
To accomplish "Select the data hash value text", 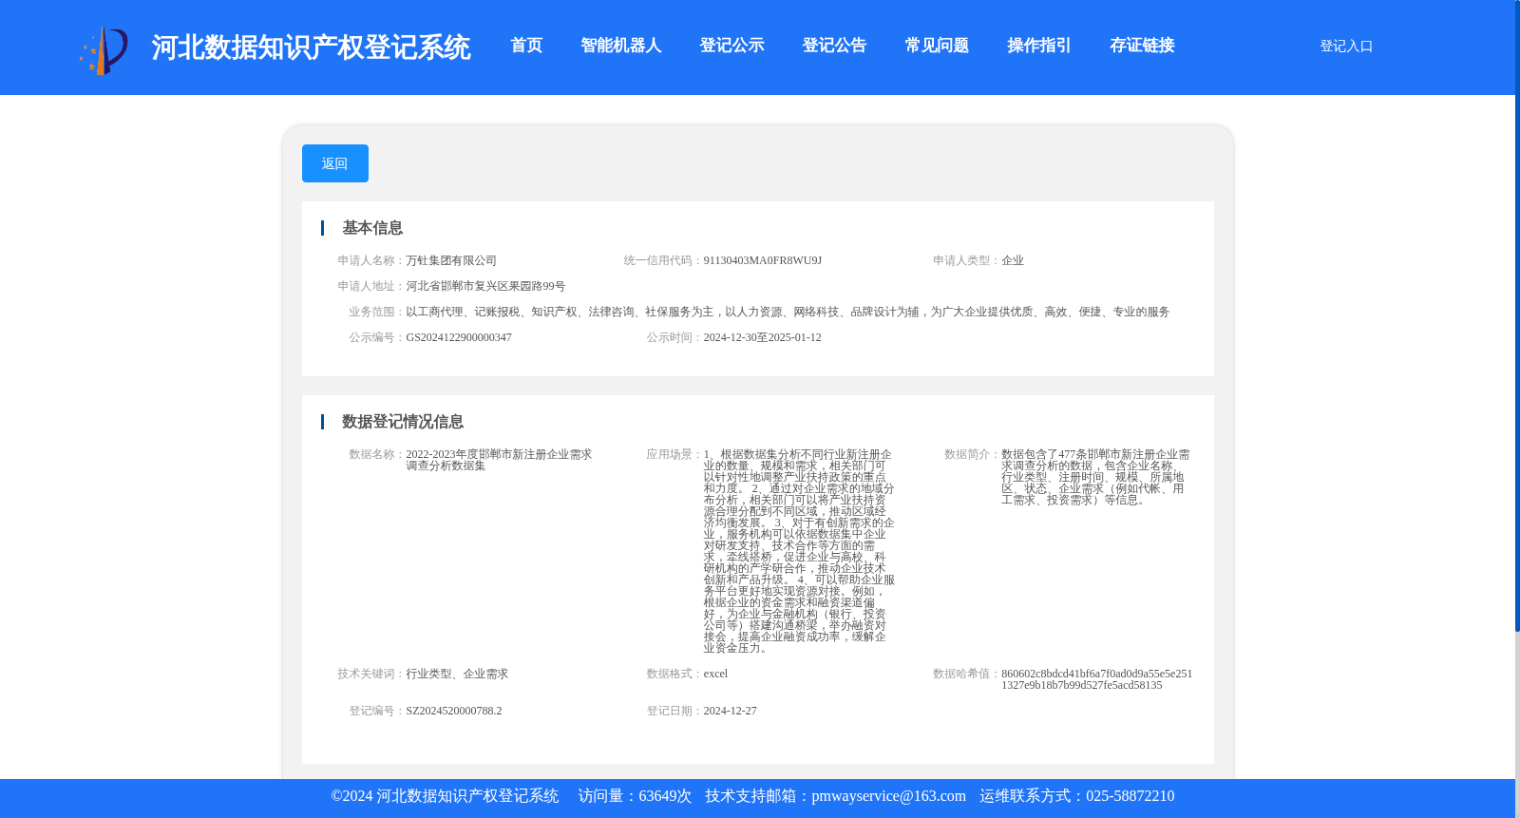I will 1097,679.
